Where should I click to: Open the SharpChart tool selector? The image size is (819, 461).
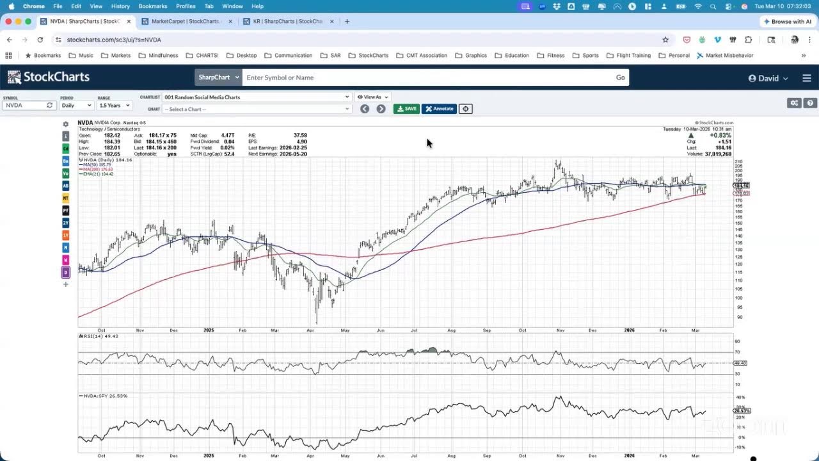pyautogui.click(x=218, y=77)
